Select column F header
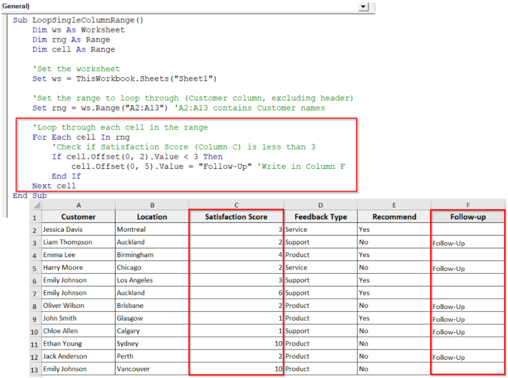 pos(468,205)
